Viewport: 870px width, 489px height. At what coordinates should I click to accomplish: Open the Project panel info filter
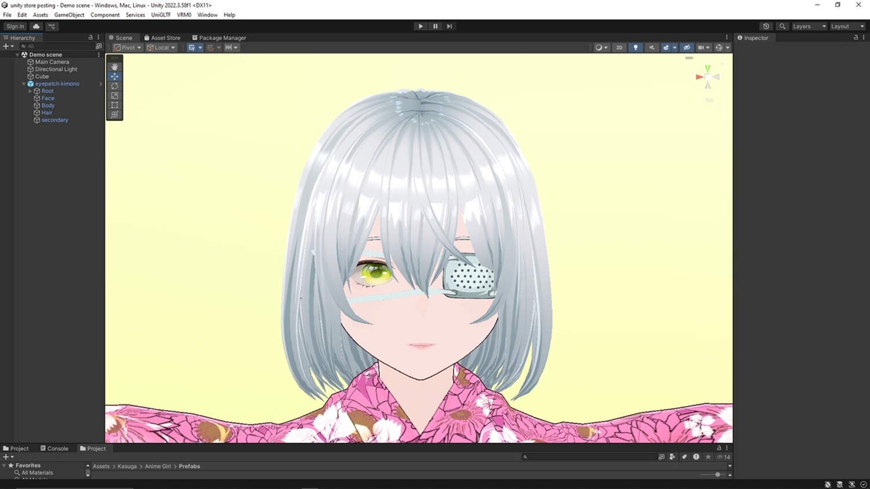coord(696,457)
